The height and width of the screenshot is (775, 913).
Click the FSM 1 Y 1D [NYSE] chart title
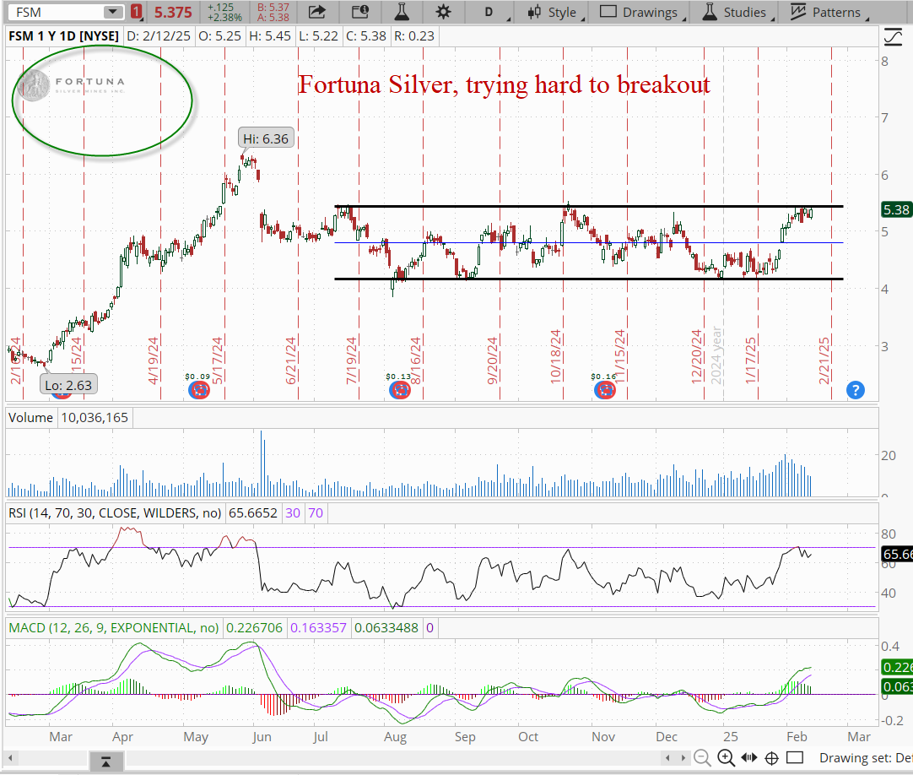[x=63, y=36]
